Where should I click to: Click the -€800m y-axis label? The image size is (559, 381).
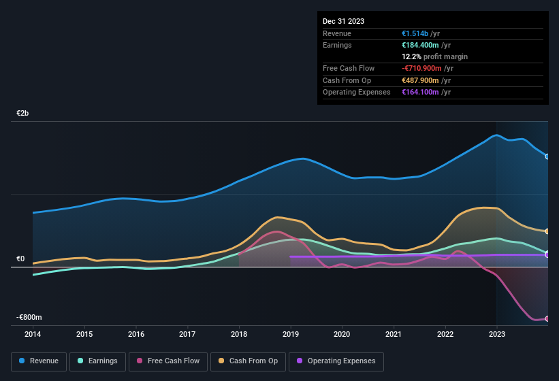29,318
